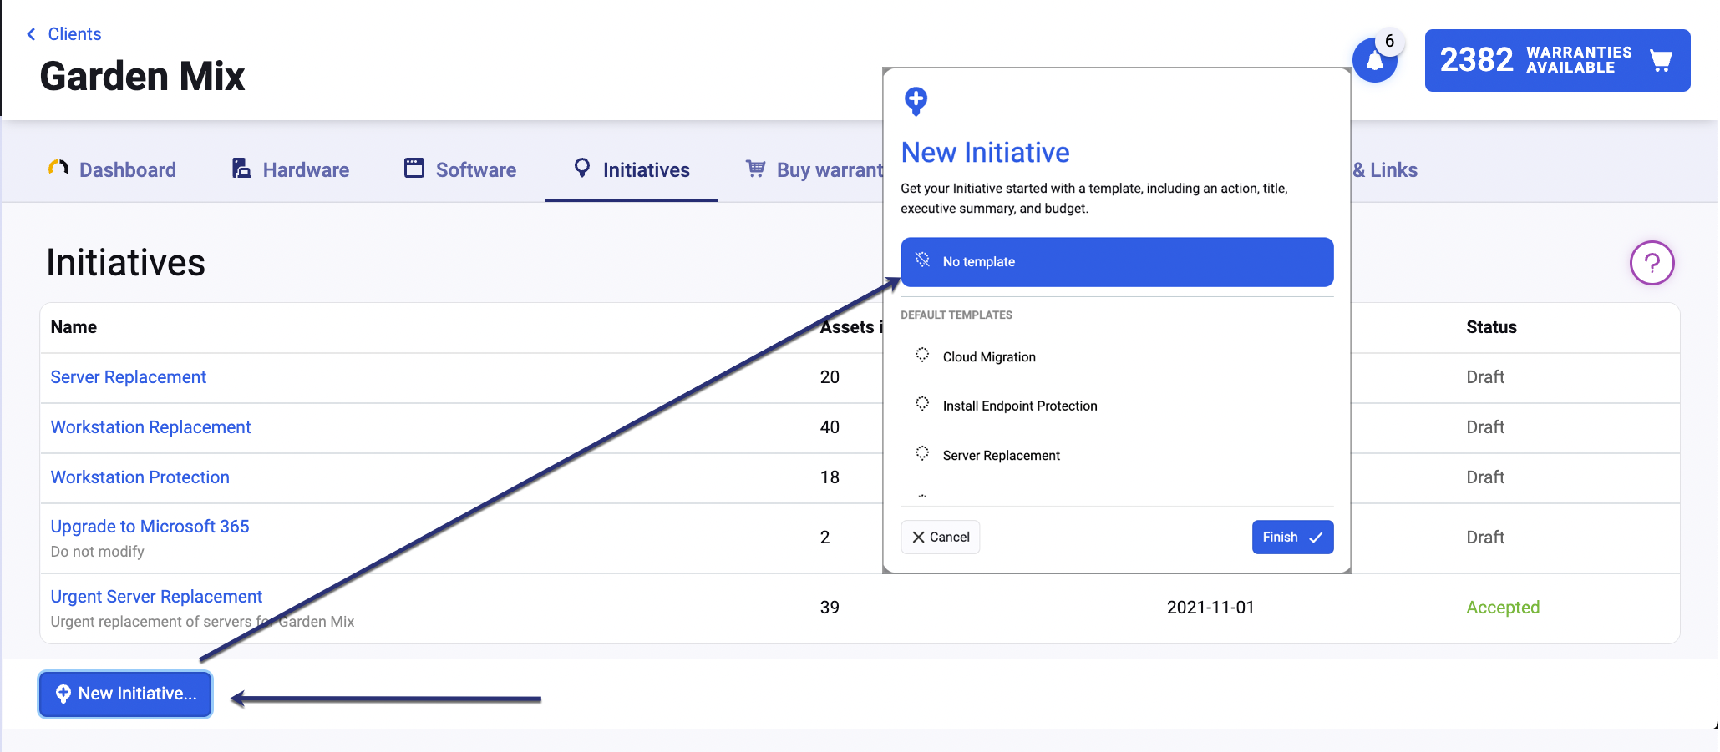Open the Workstation Replacement initiative
Viewport: 1720px width, 752px height.
coord(150,427)
